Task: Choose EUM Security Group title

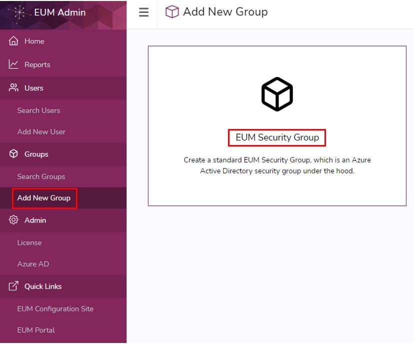Action: [x=277, y=137]
